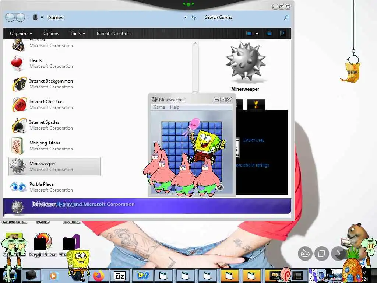Select the Minesweeper mine icon in list
The height and width of the screenshot is (283, 377).
(x=18, y=166)
